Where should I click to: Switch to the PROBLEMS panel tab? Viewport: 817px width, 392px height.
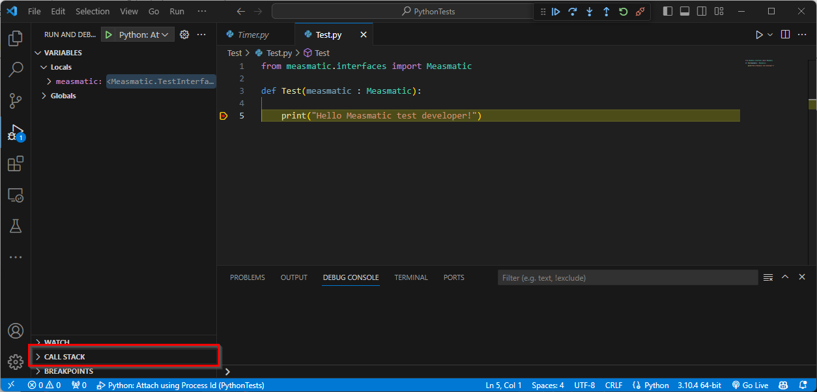[248, 277]
